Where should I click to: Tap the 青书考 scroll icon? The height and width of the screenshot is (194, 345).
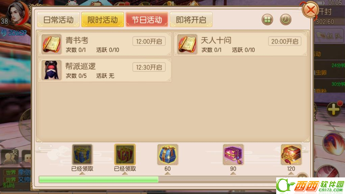point(51,44)
